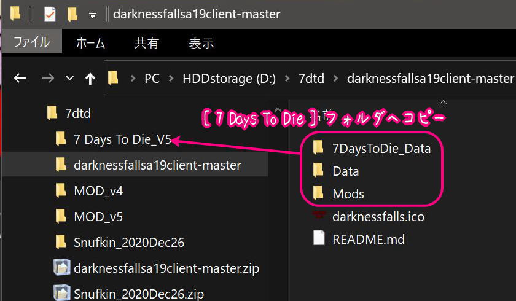516x301 pixels.
Task: Open recent locations dropdown chevron
Action: (x=69, y=78)
